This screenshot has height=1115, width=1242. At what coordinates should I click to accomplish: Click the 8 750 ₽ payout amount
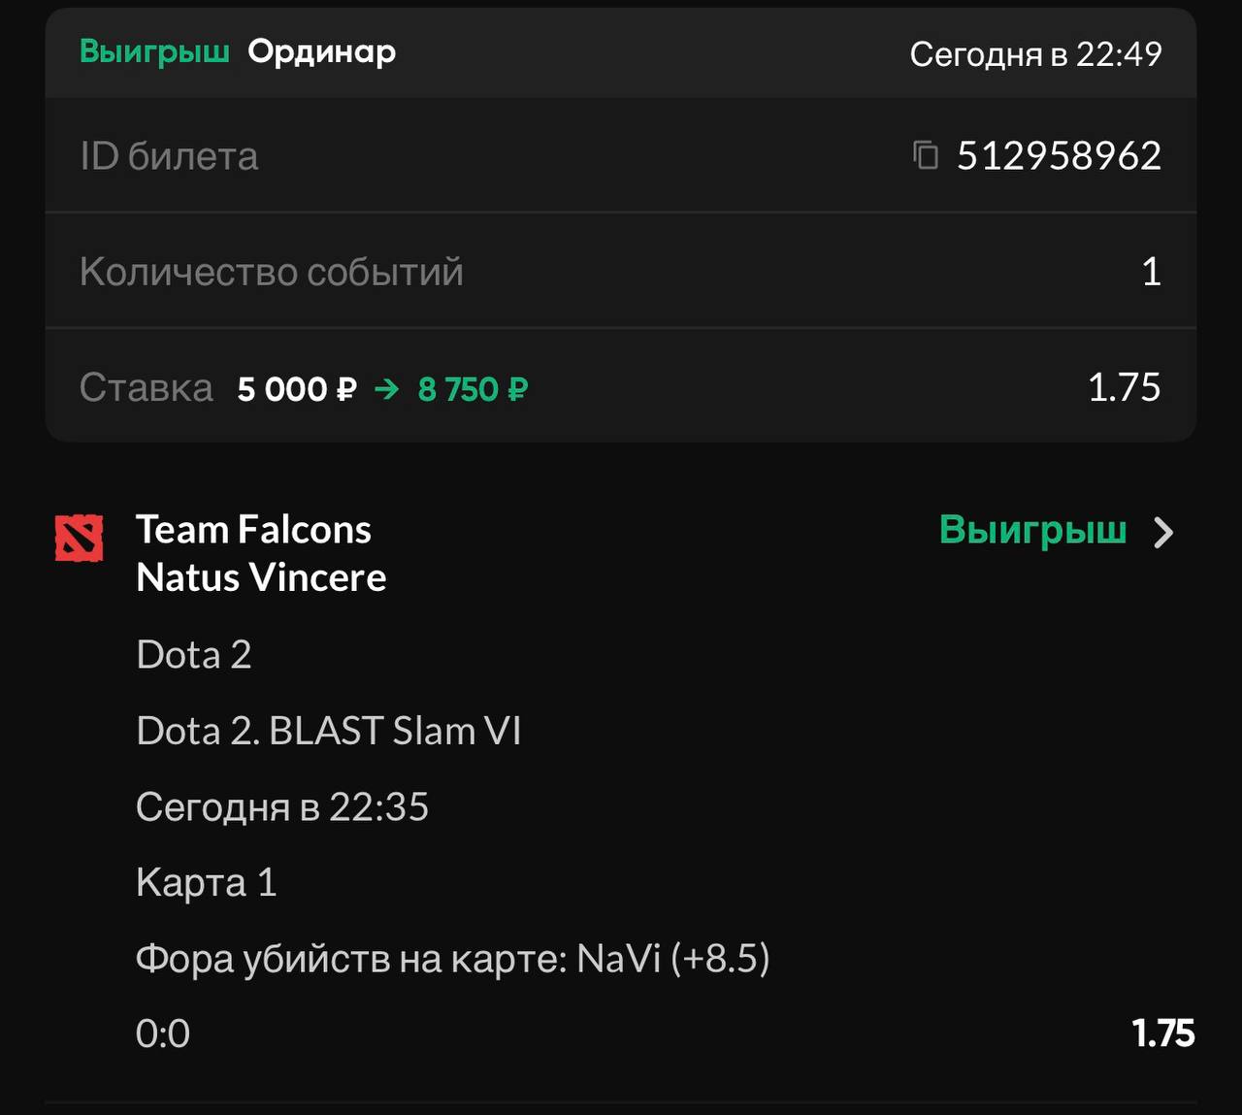click(x=473, y=389)
